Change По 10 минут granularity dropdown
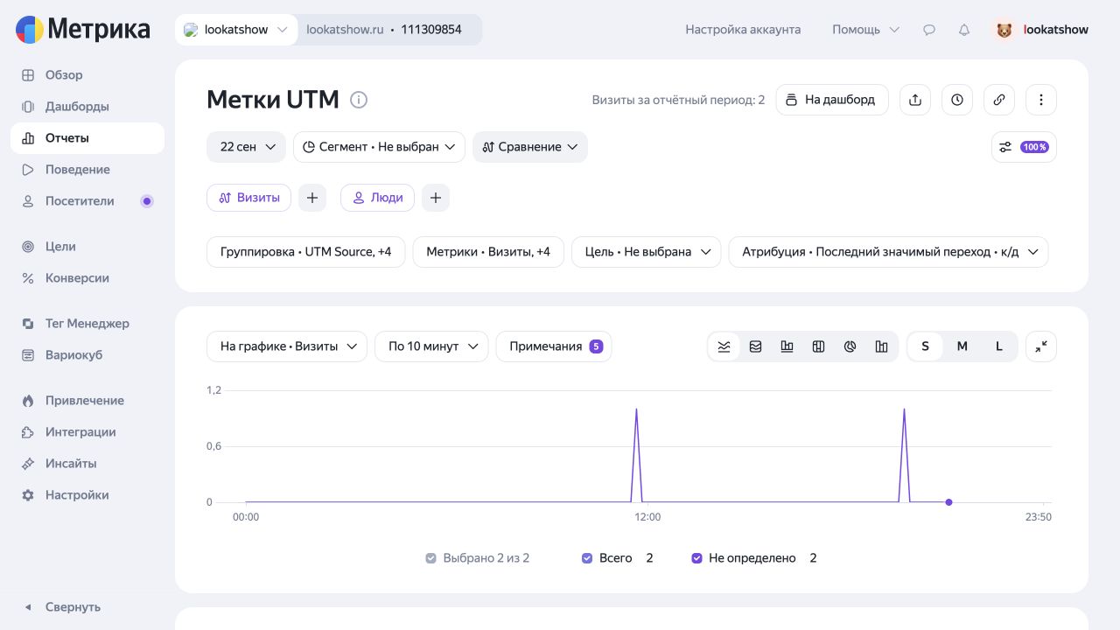Image resolution: width=1120 pixels, height=630 pixels. pyautogui.click(x=431, y=346)
